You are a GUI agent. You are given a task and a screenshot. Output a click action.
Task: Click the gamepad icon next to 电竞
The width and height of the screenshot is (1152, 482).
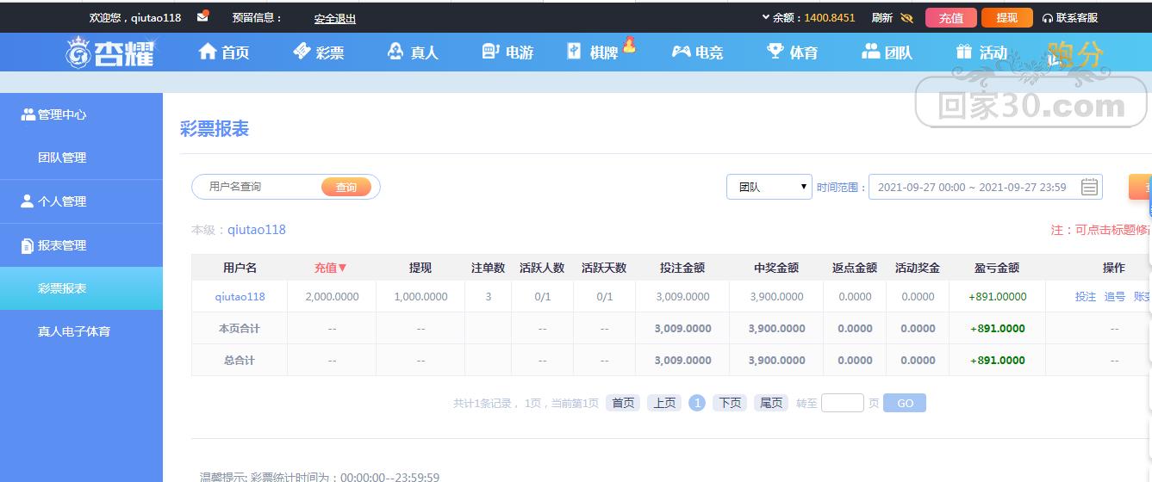click(x=682, y=52)
